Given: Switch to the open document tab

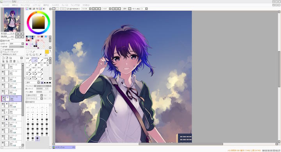Looking at the screenshot, I should [64, 147].
